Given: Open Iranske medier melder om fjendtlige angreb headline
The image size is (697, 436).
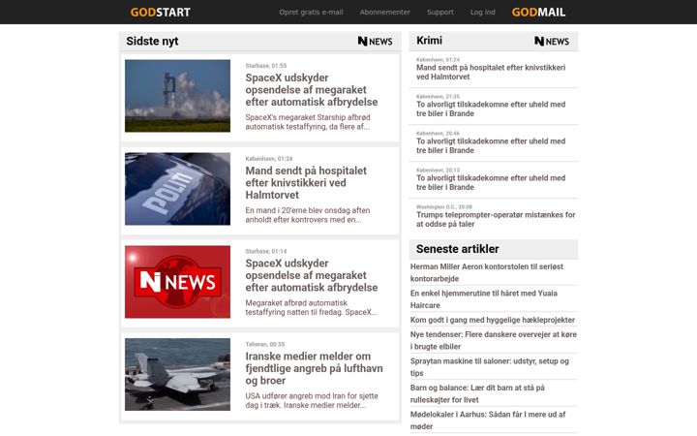Looking at the screenshot, I should [314, 368].
